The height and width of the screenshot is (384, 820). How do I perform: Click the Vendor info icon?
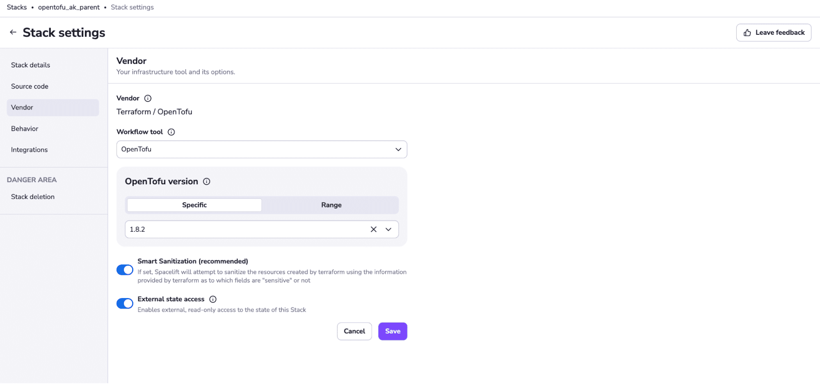click(x=148, y=98)
